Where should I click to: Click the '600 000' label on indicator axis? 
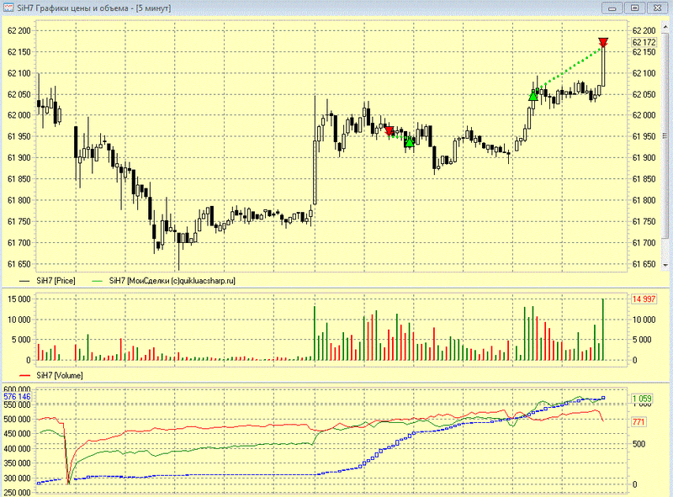coord(17,389)
